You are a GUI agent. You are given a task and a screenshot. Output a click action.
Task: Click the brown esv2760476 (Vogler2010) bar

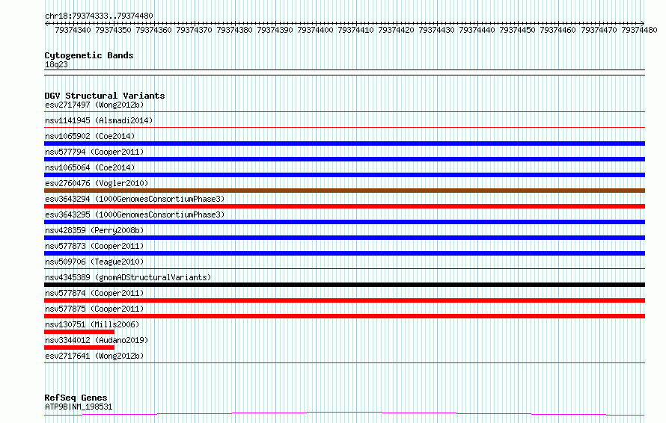click(344, 191)
